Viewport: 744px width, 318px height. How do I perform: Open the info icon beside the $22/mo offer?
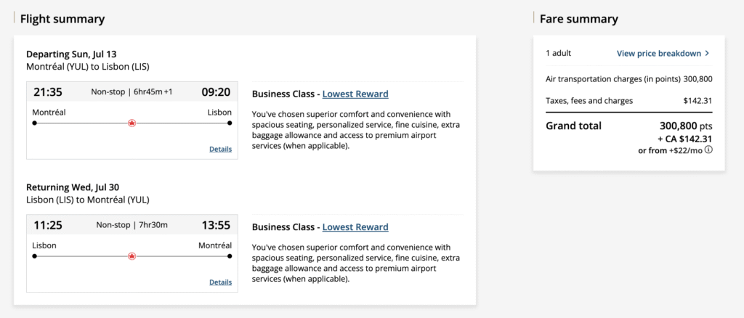pyautogui.click(x=708, y=150)
